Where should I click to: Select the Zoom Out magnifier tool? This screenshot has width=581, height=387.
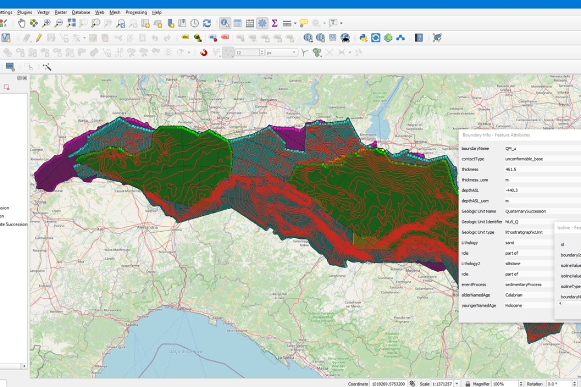point(59,23)
